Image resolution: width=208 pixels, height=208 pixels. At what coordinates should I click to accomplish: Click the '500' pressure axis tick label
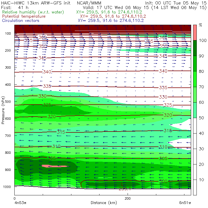click(x=8, y=102)
